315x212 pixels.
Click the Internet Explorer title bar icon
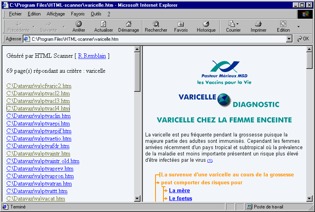(5, 5)
